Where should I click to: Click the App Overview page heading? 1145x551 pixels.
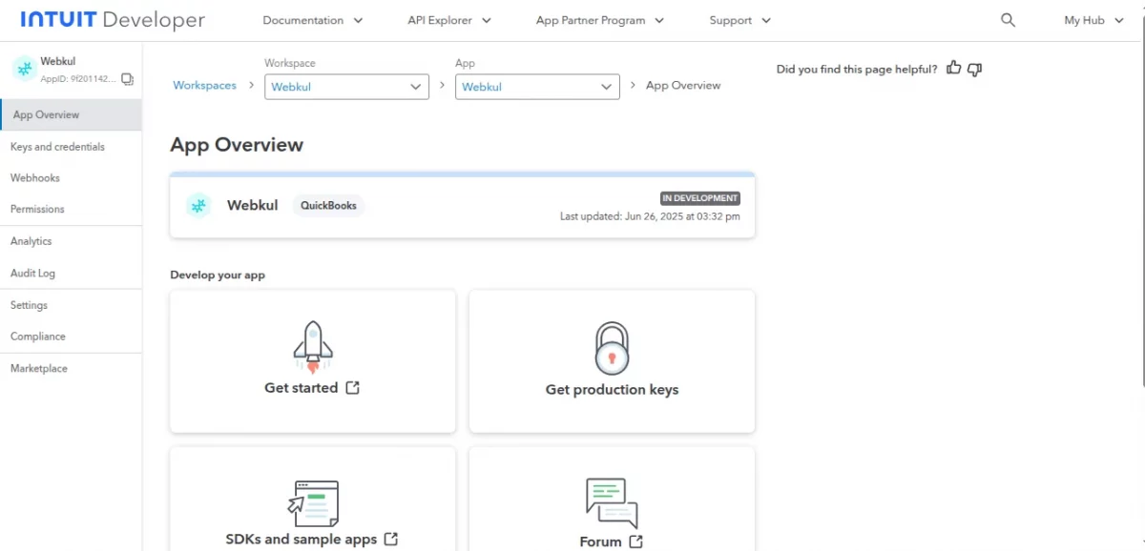click(x=237, y=145)
